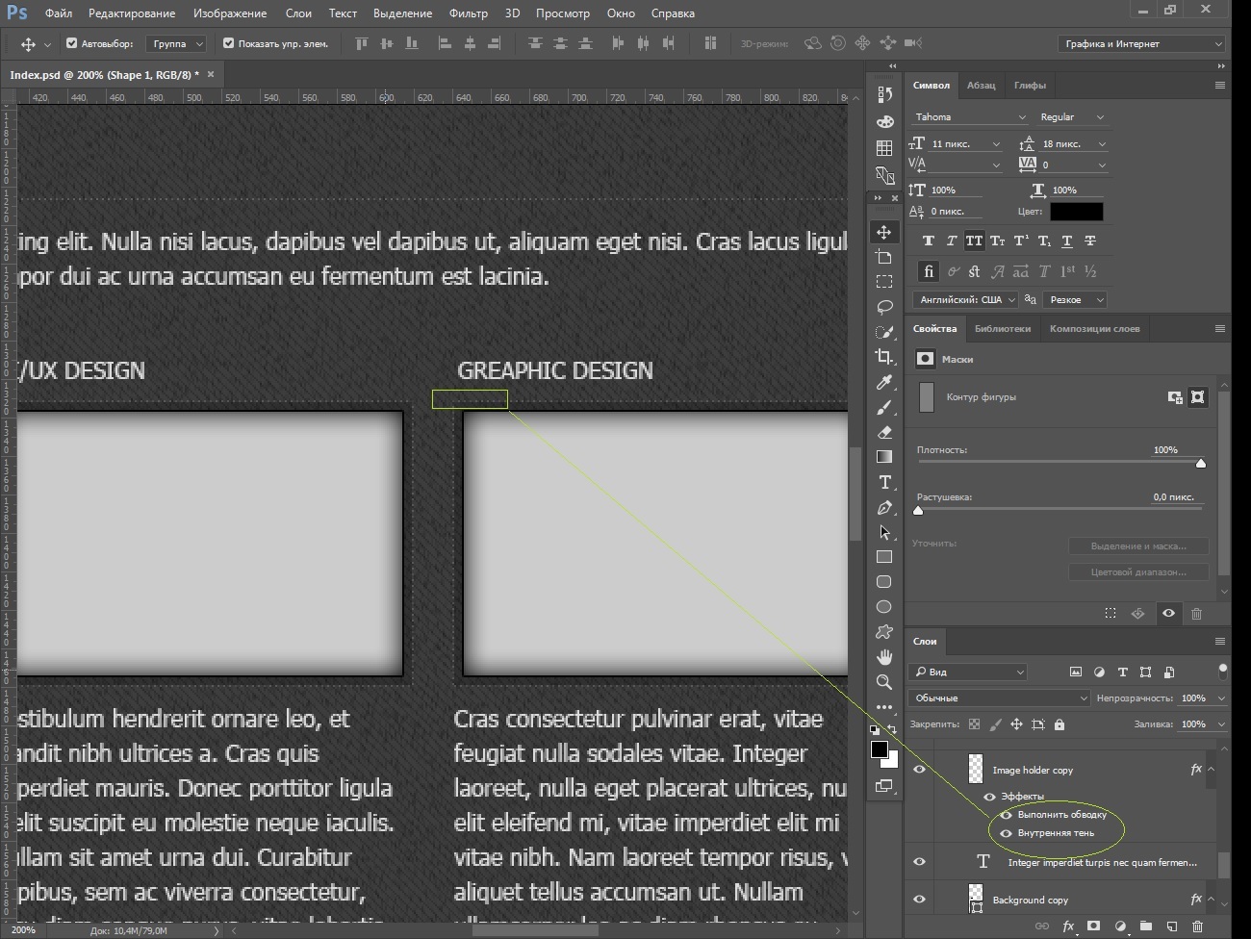Select the Rounded Rectangle tool

(x=884, y=582)
